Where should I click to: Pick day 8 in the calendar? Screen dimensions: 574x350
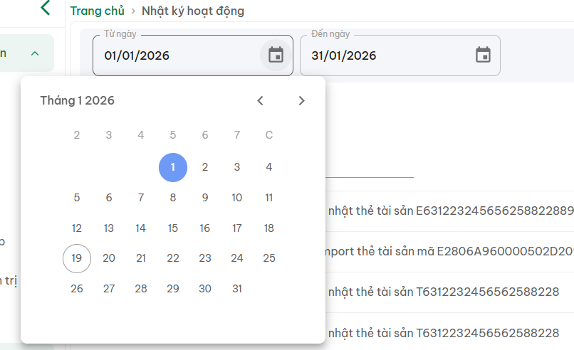click(x=173, y=198)
